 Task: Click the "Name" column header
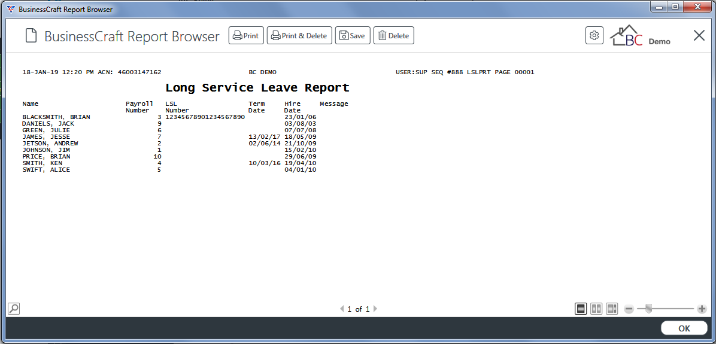click(x=30, y=104)
